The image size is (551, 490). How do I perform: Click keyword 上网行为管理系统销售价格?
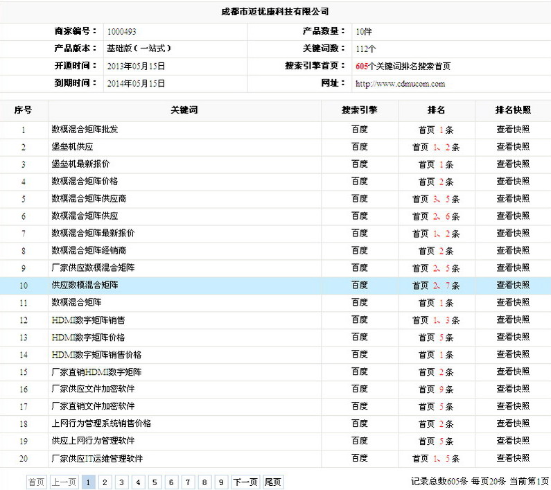[x=101, y=423]
